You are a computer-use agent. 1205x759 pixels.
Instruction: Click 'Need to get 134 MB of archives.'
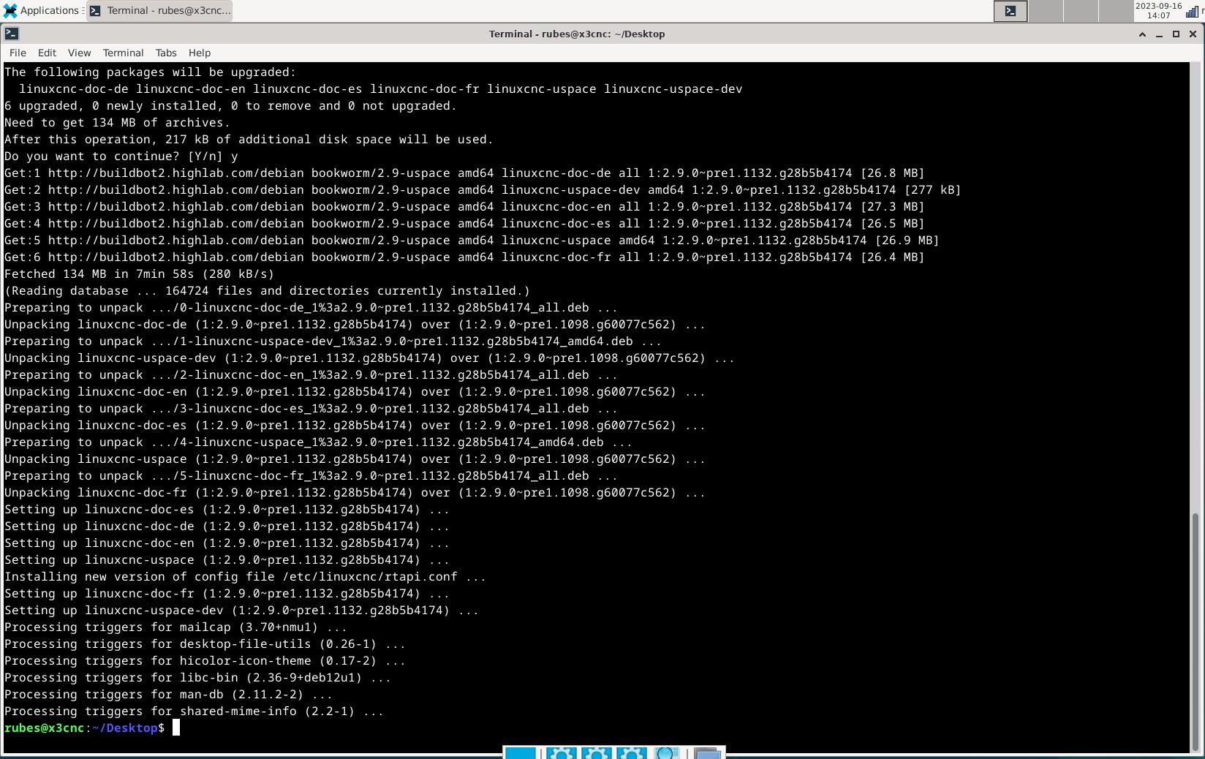(x=118, y=122)
